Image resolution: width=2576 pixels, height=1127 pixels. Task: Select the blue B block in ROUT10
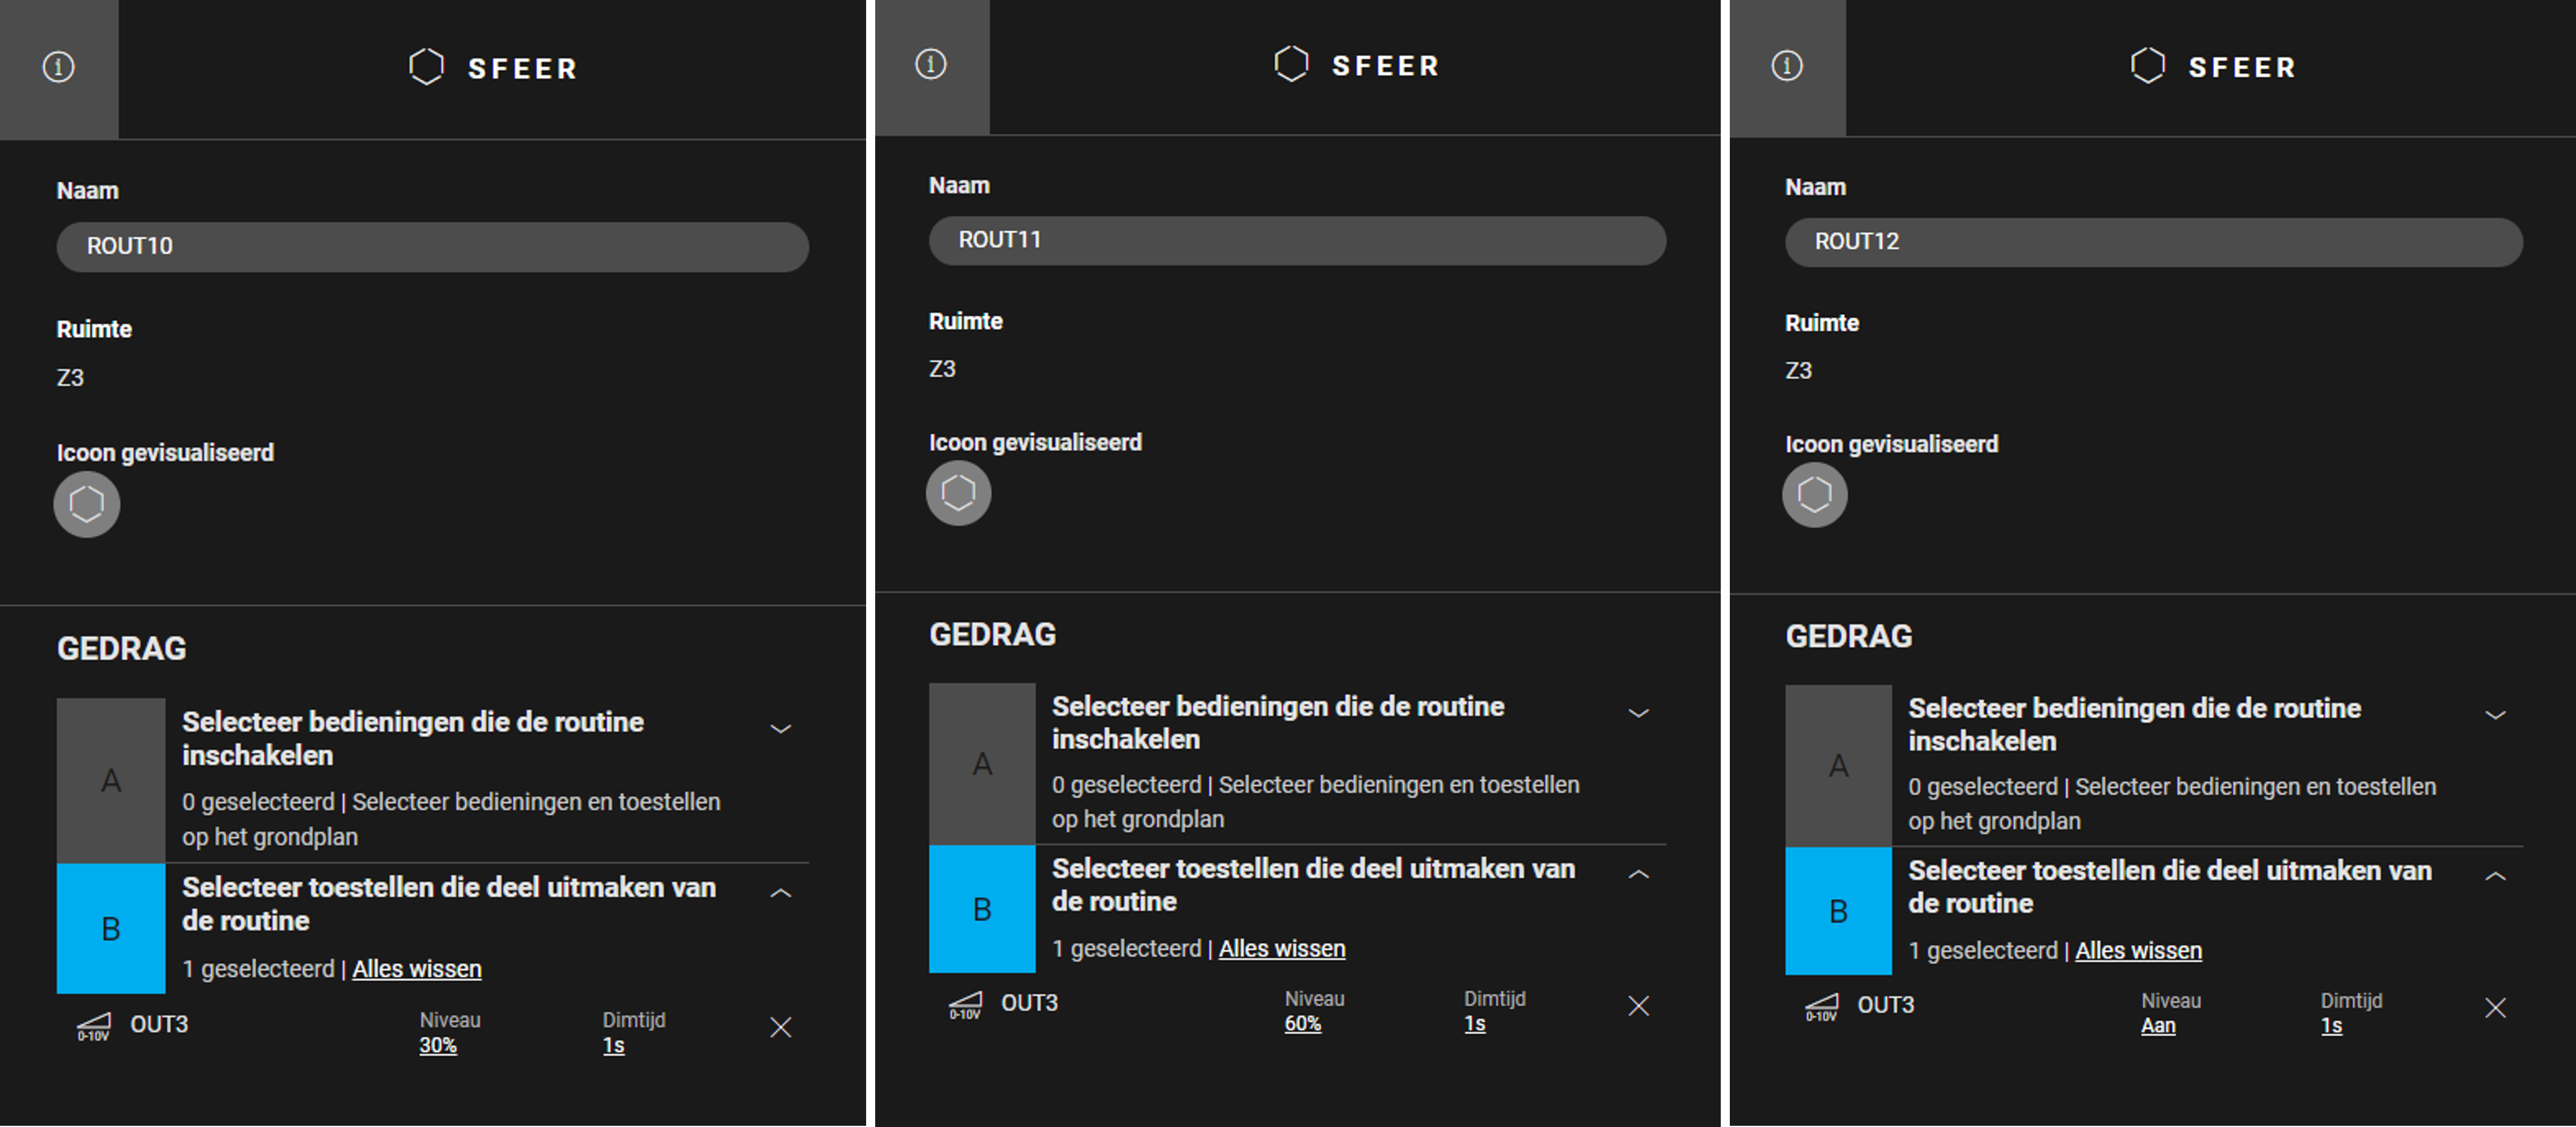coord(111,929)
